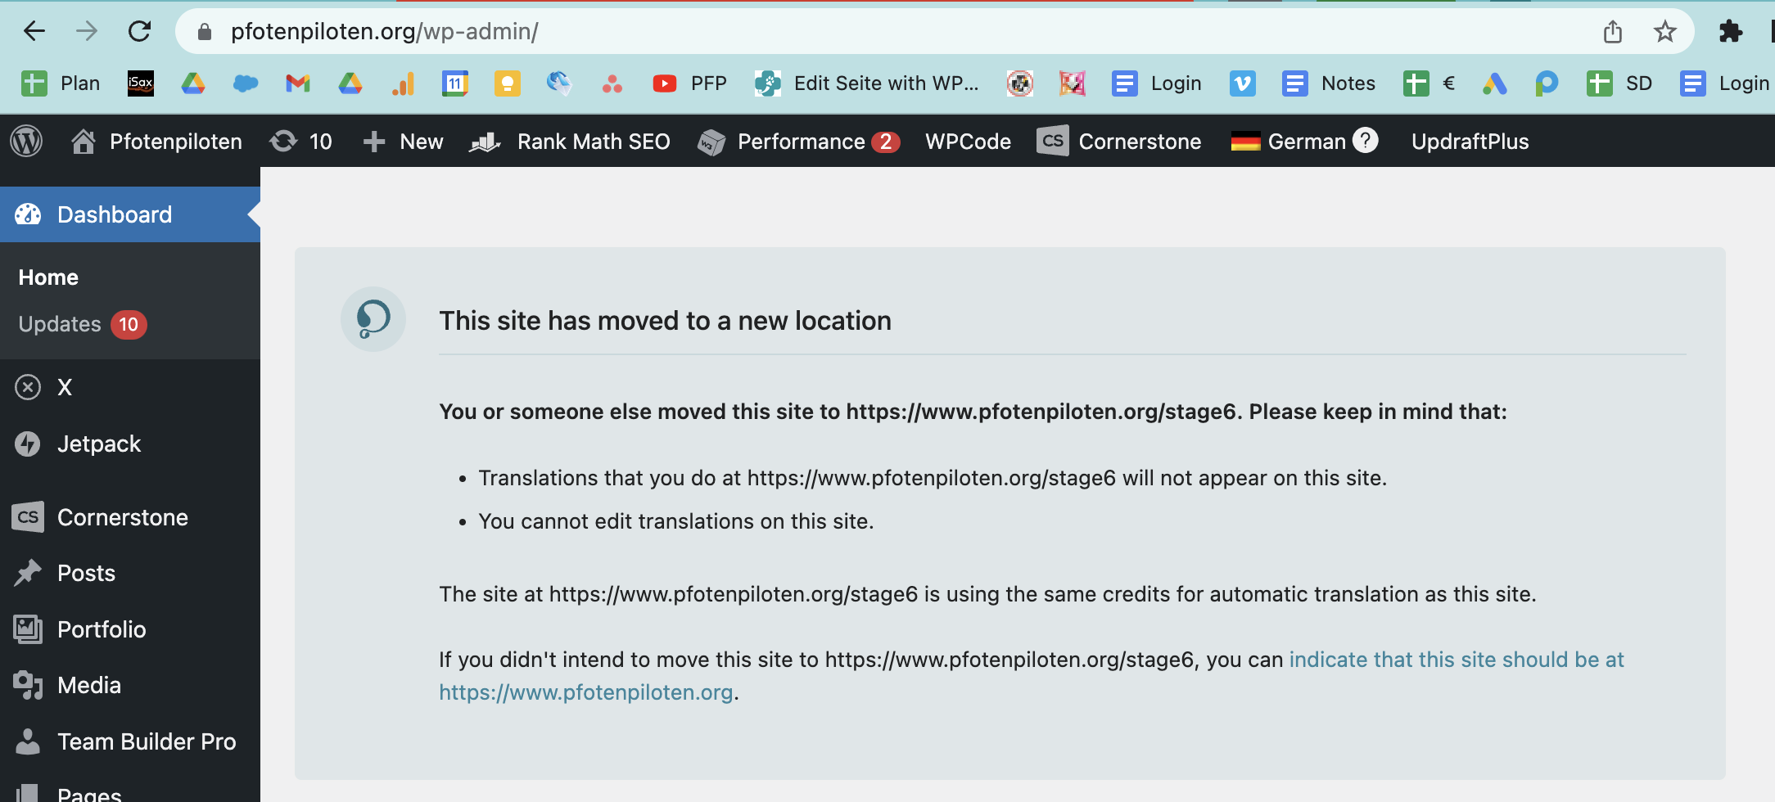Open the Vimeo bookmark

(1242, 83)
